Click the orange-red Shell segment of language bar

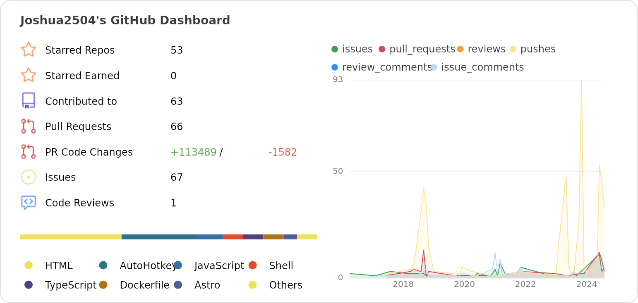pos(233,237)
